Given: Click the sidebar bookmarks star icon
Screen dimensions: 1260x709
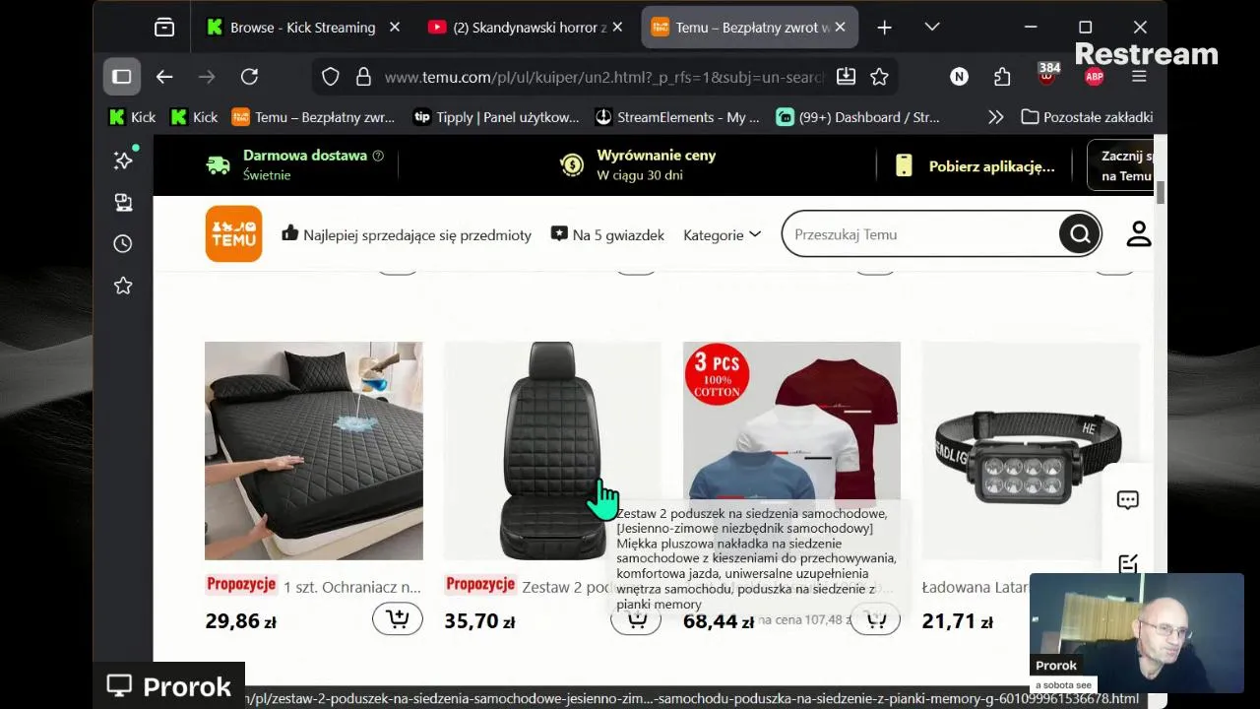Looking at the screenshot, I should [123, 286].
